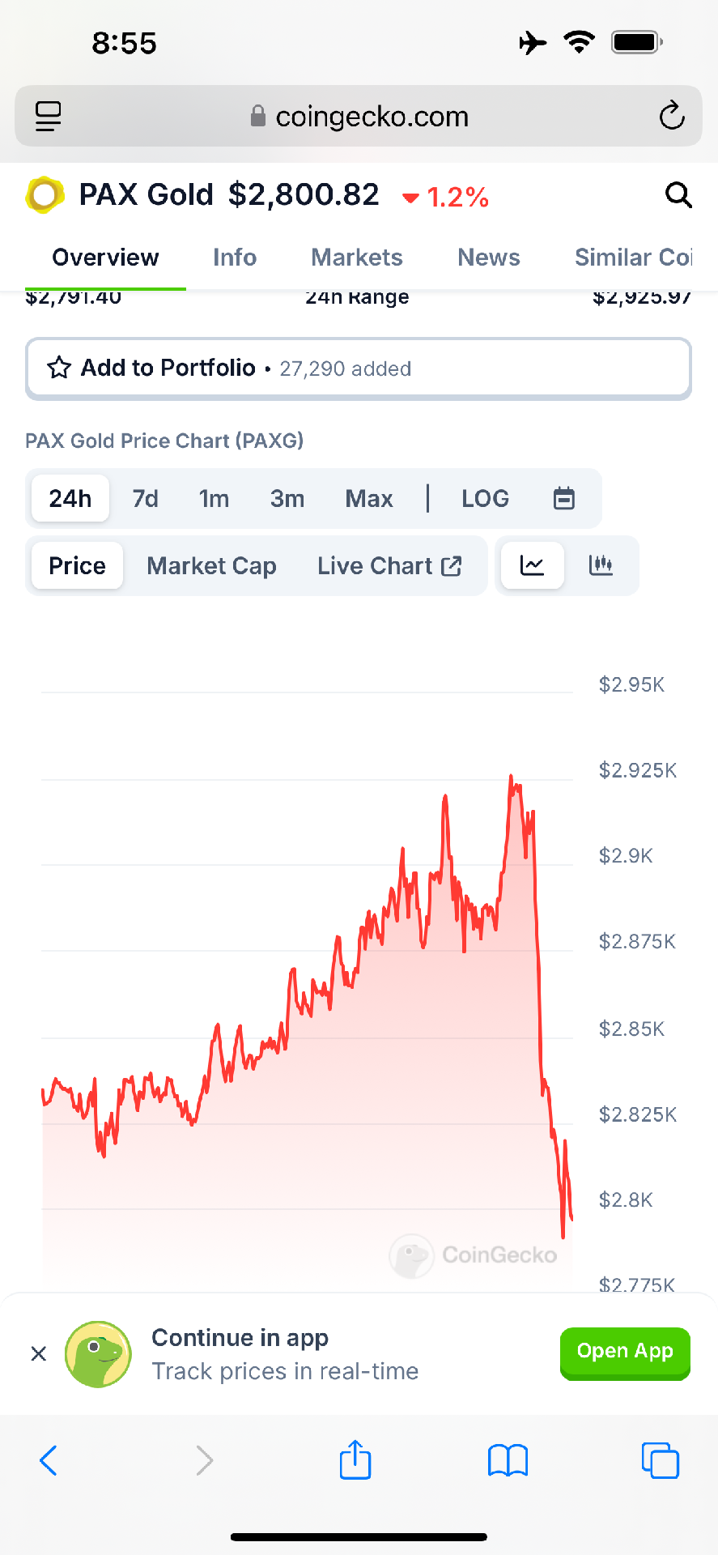This screenshot has height=1555, width=718.
Task: Switch to line chart view
Action: click(532, 565)
